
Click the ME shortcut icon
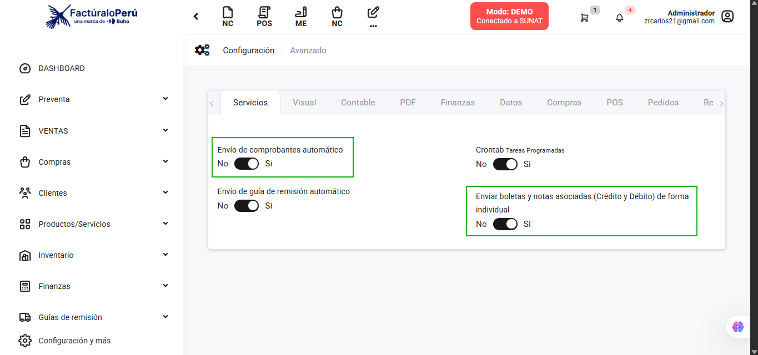point(300,16)
